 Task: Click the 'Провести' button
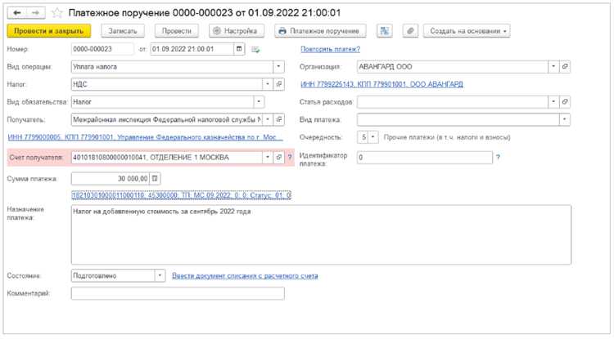click(177, 31)
